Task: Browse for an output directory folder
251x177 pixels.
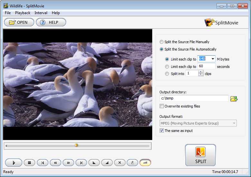Action: (x=234, y=98)
